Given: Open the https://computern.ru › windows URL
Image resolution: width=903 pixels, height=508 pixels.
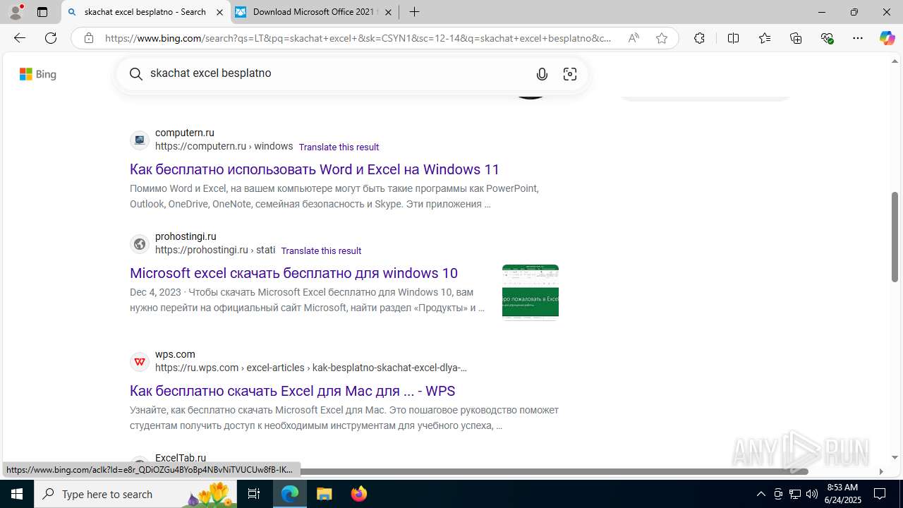Looking at the screenshot, I should click(224, 146).
